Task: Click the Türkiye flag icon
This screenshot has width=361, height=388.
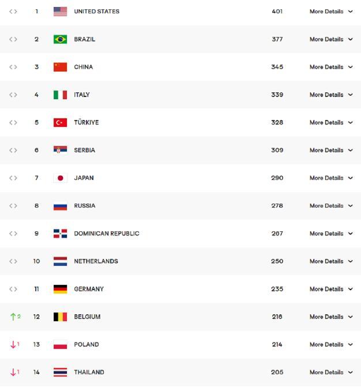Action: pyautogui.click(x=60, y=122)
